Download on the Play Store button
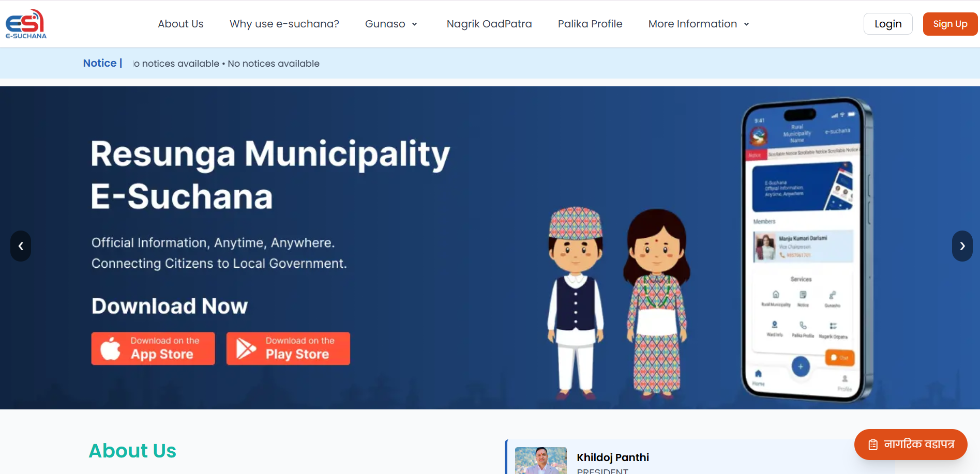This screenshot has width=980, height=474. point(288,348)
